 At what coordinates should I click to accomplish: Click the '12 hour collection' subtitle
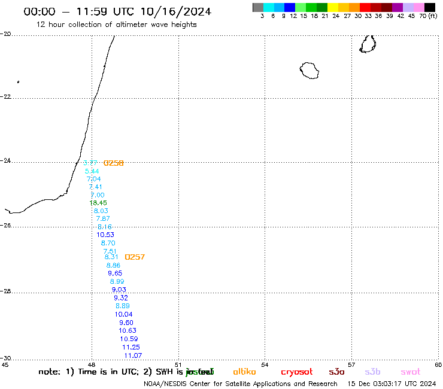[x=116, y=25]
